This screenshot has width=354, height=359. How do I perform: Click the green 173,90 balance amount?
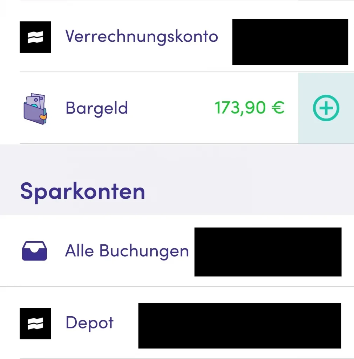pos(242,108)
